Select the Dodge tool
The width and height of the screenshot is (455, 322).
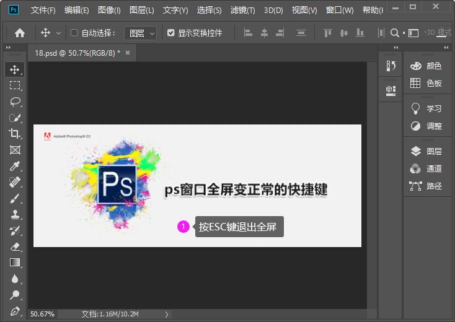click(x=15, y=295)
